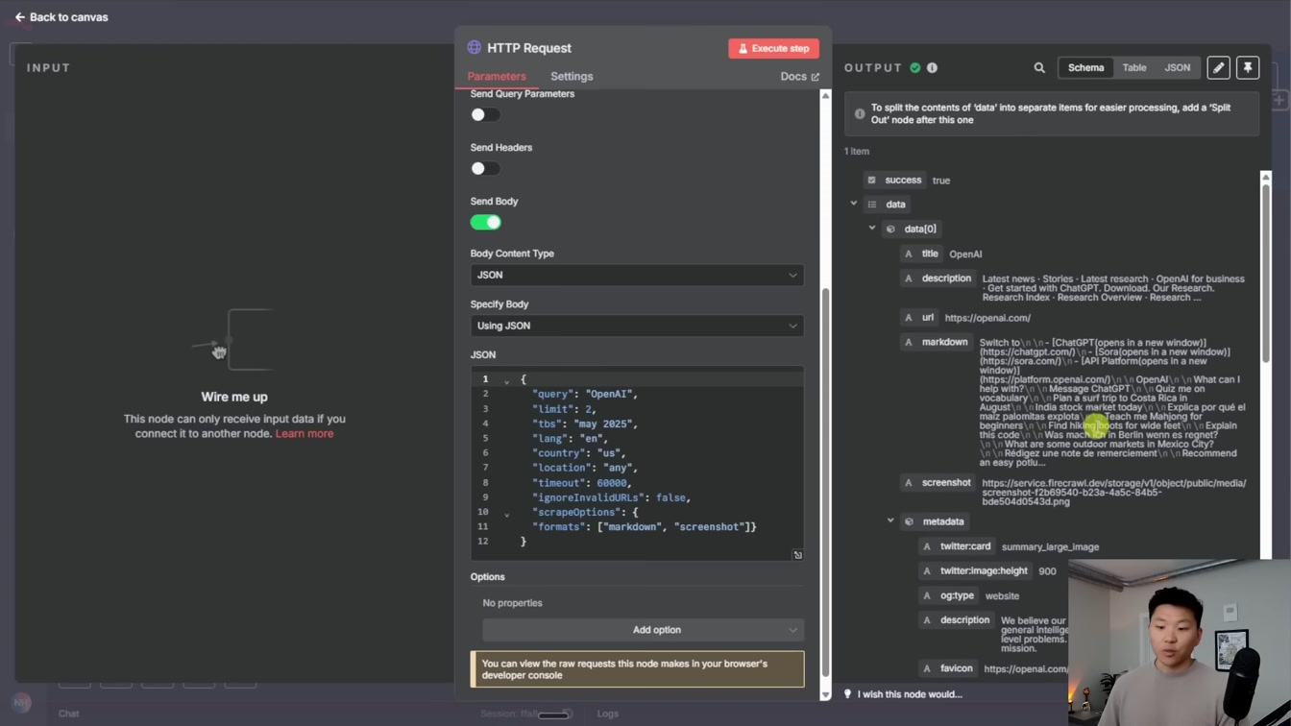This screenshot has width=1291, height=726.
Task: Collapse the metadata node
Action: click(890, 521)
